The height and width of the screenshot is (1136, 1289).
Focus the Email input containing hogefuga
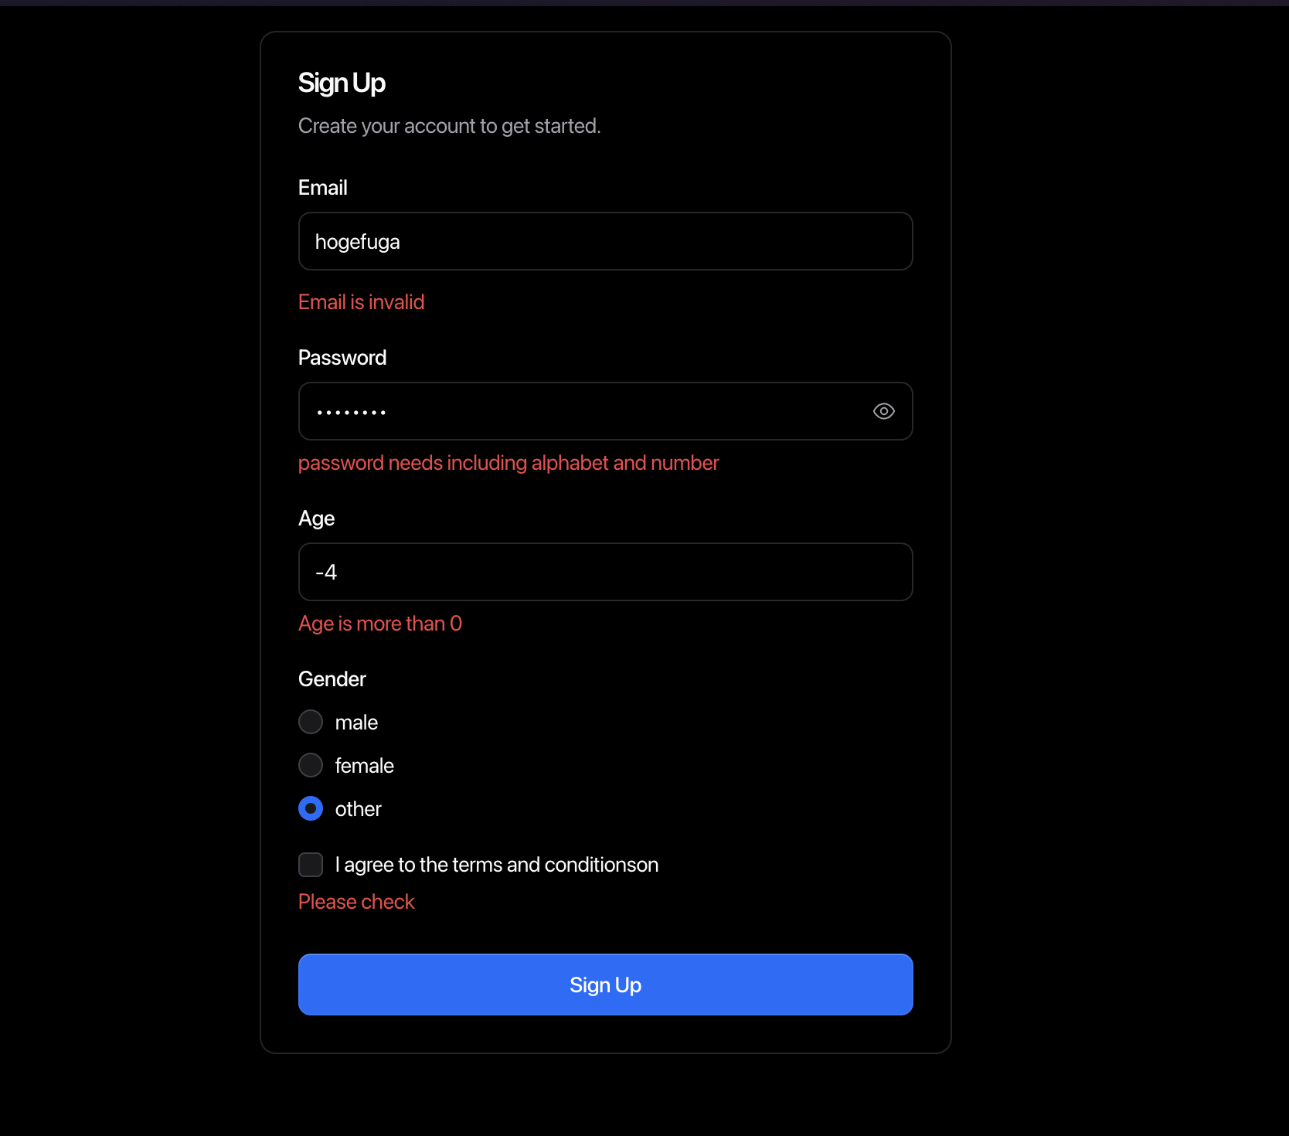pos(606,241)
